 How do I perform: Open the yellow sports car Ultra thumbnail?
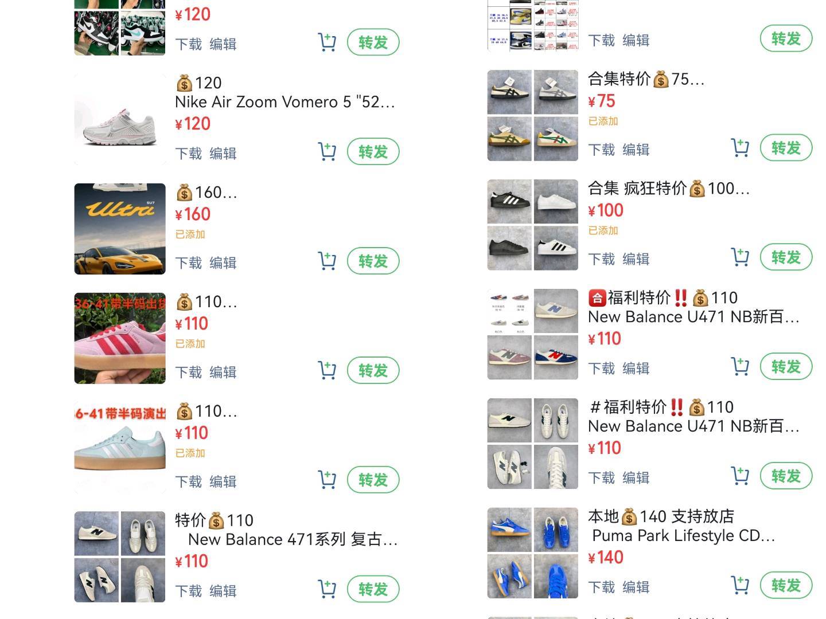[x=120, y=229]
